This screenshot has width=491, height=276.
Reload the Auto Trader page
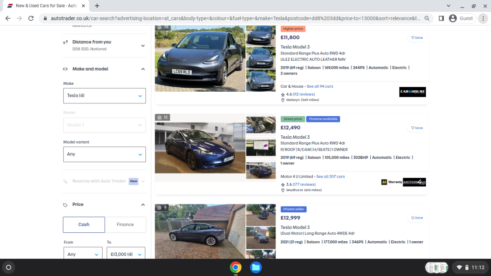tap(31, 19)
